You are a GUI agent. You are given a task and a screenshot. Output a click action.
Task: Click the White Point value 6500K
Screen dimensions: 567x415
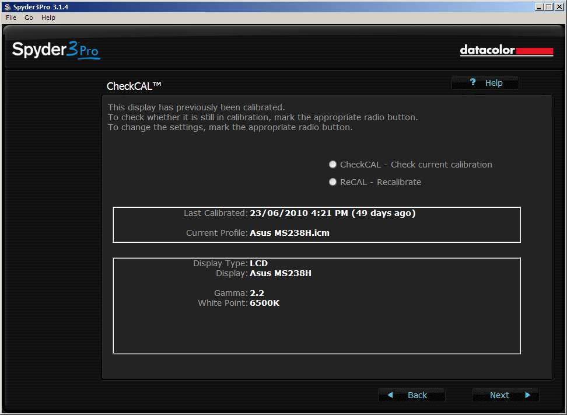pos(265,303)
